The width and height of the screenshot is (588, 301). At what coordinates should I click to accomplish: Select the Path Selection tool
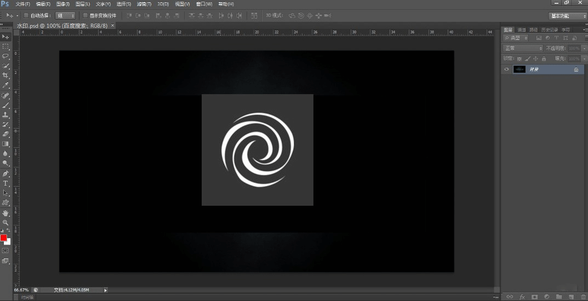tap(5, 193)
